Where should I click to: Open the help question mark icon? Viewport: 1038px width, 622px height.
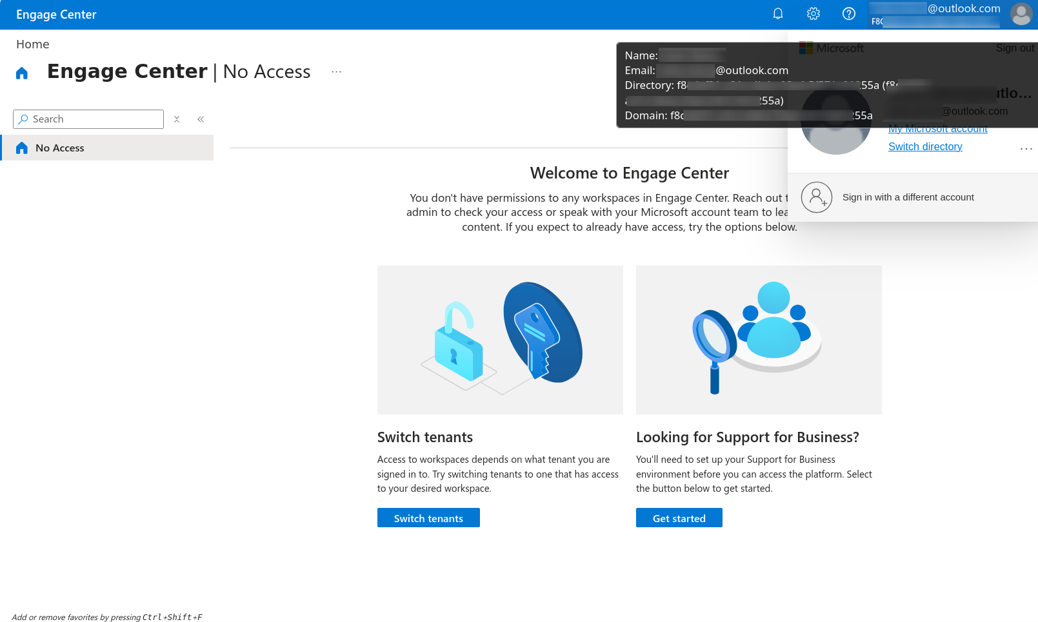[849, 14]
